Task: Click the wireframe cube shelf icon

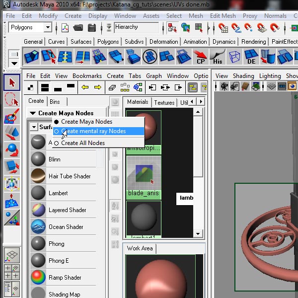Action: click(234, 57)
